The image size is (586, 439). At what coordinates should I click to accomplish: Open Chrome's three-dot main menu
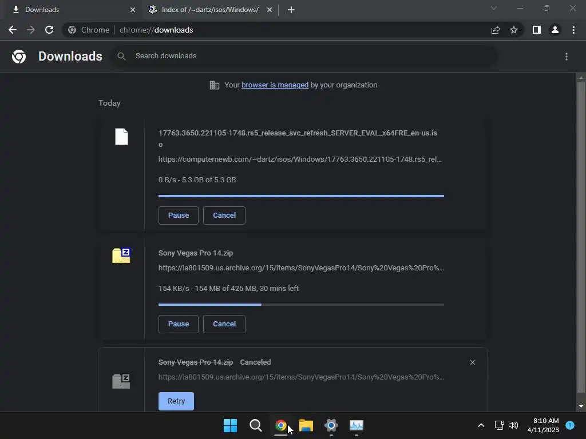573,30
